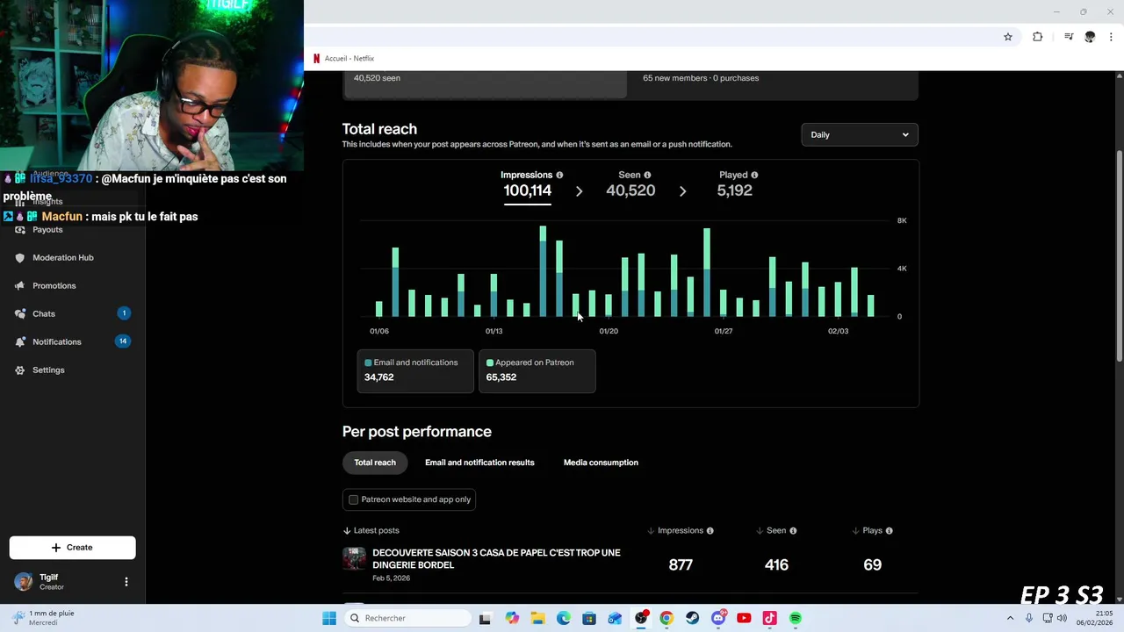
Task: Click the Tigilf creator avatar
Action: (x=24, y=582)
